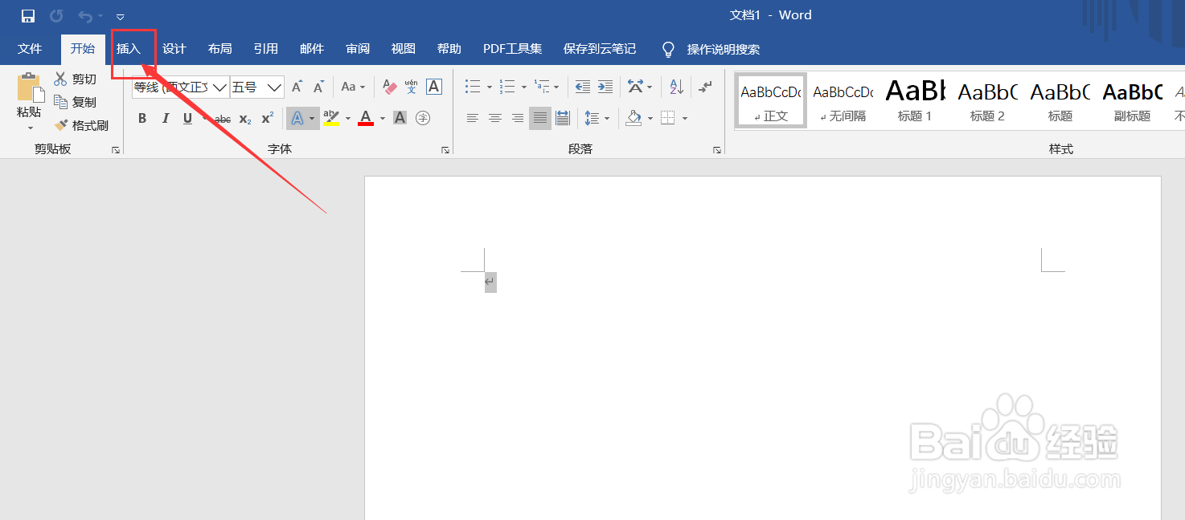
Task: Open the highlight color dropdown arrow
Action: pyautogui.click(x=348, y=119)
